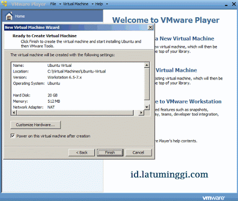The width and height of the screenshot is (238, 201).
Task: Close the New Virtual Machine Wizard dialog
Action: [150, 27]
